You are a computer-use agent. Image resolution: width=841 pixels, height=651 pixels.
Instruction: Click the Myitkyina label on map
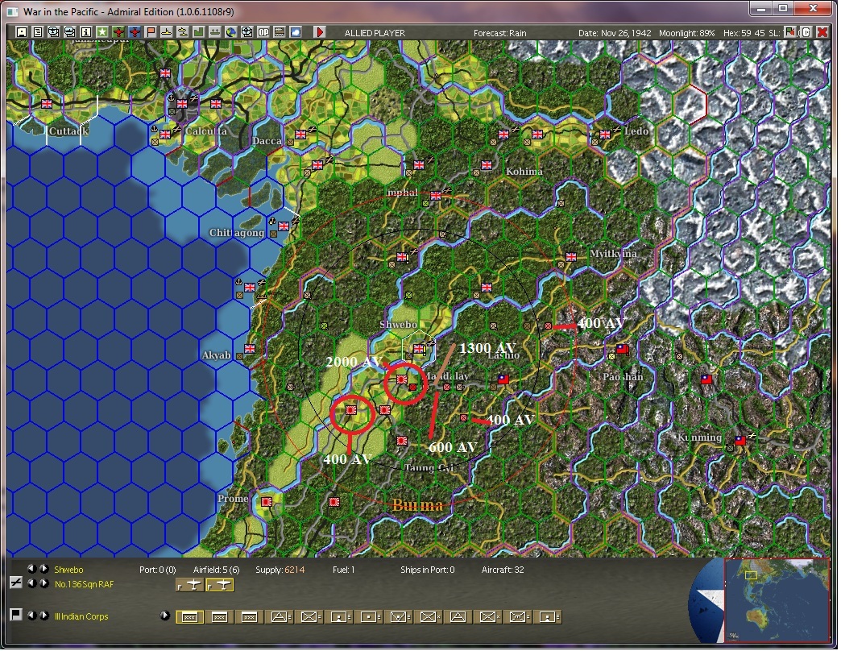point(614,254)
